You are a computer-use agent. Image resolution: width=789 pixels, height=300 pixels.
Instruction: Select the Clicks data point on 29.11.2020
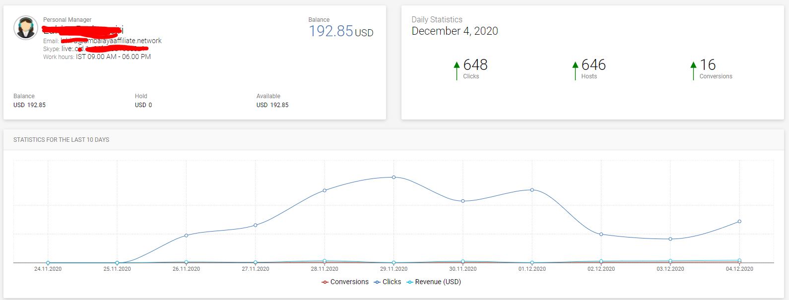pyautogui.click(x=394, y=177)
